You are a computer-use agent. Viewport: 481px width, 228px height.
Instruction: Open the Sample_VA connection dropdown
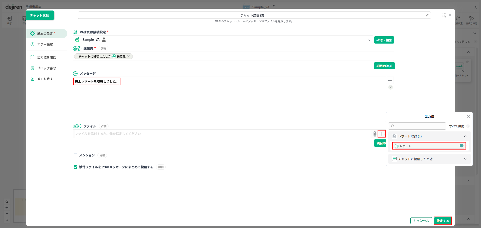369,40
